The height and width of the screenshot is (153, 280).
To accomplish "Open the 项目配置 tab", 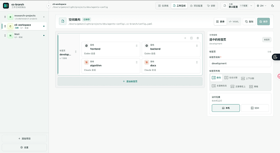I will [x=196, y=6].
